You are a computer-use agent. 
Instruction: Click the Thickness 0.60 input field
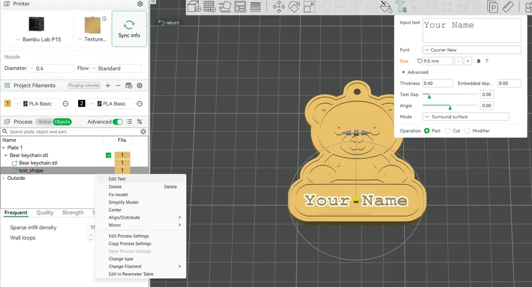(438, 83)
